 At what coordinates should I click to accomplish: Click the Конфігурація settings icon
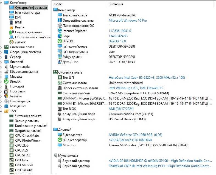tap(6, 101)
